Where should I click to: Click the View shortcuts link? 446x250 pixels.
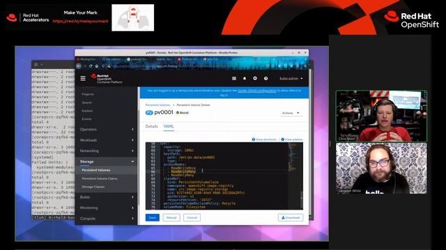pos(264,140)
